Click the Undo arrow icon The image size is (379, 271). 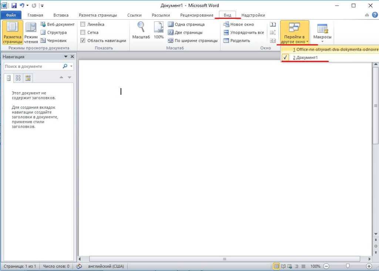click(x=22, y=6)
